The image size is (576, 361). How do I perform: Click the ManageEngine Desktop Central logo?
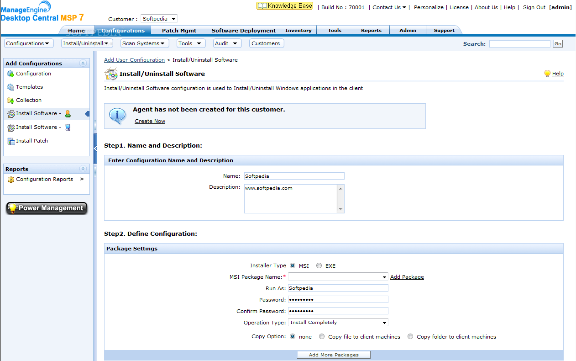coord(42,11)
